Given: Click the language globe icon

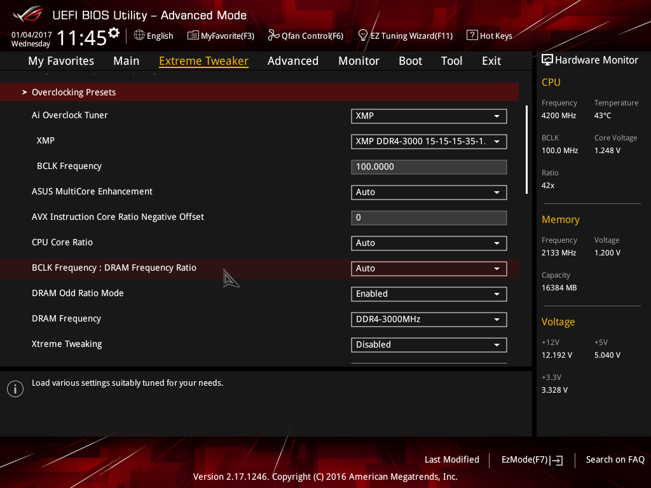Looking at the screenshot, I should [x=139, y=36].
